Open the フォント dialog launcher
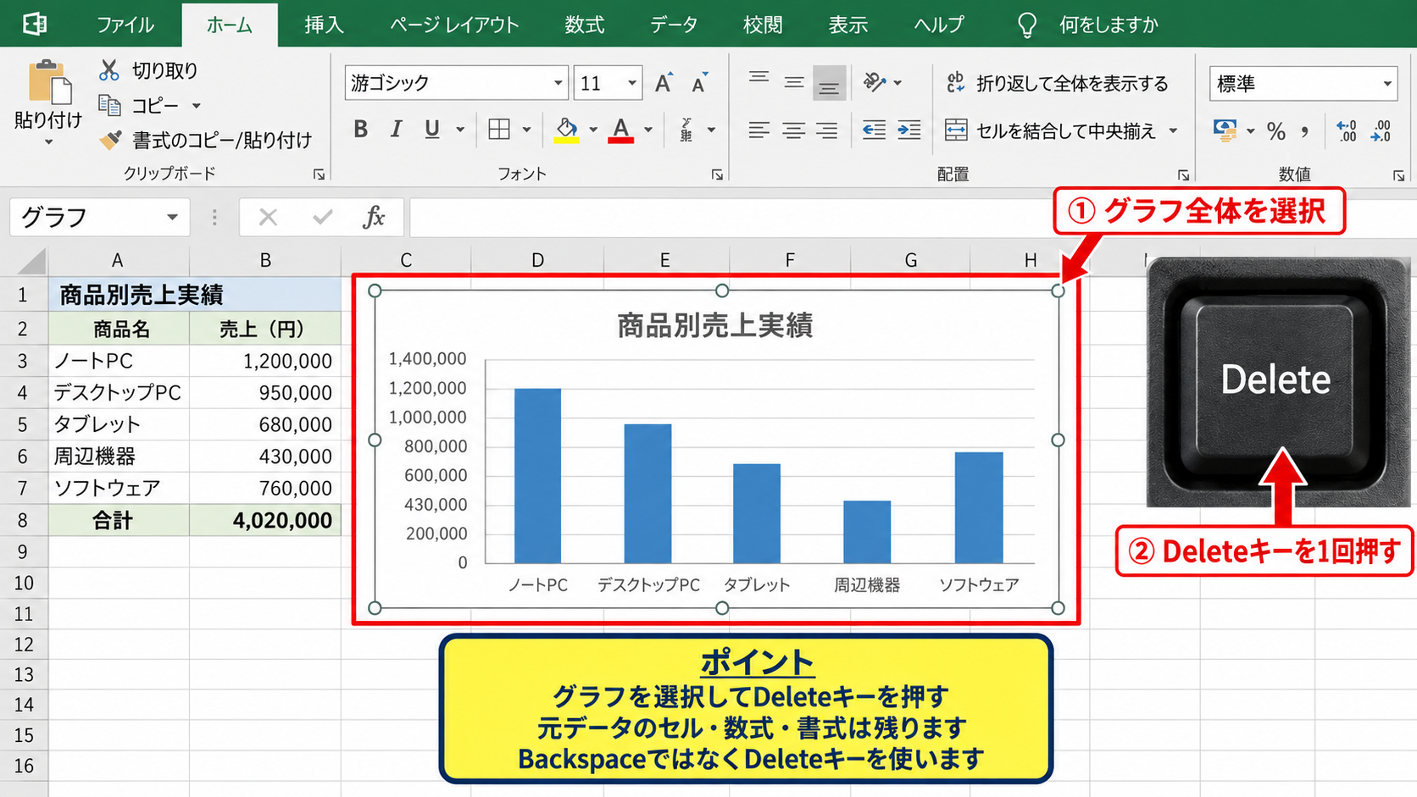The width and height of the screenshot is (1417, 797). tap(717, 174)
